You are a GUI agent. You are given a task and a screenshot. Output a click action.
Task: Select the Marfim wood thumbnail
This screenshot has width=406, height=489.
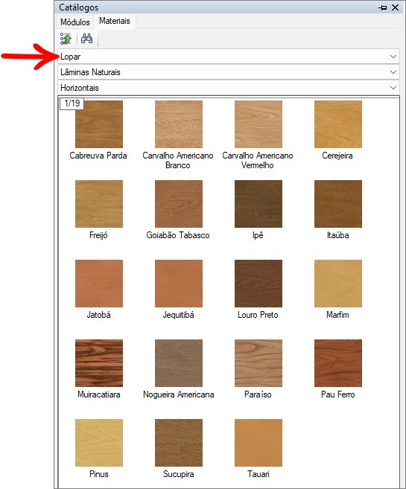click(x=338, y=284)
